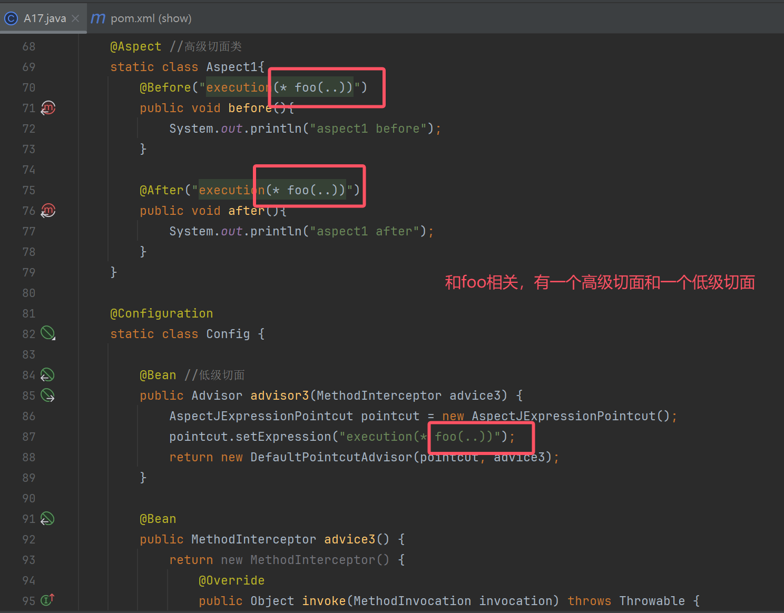784x613 pixels.
Task: Click the @Bean annotation on line 91
Action: coord(158,519)
